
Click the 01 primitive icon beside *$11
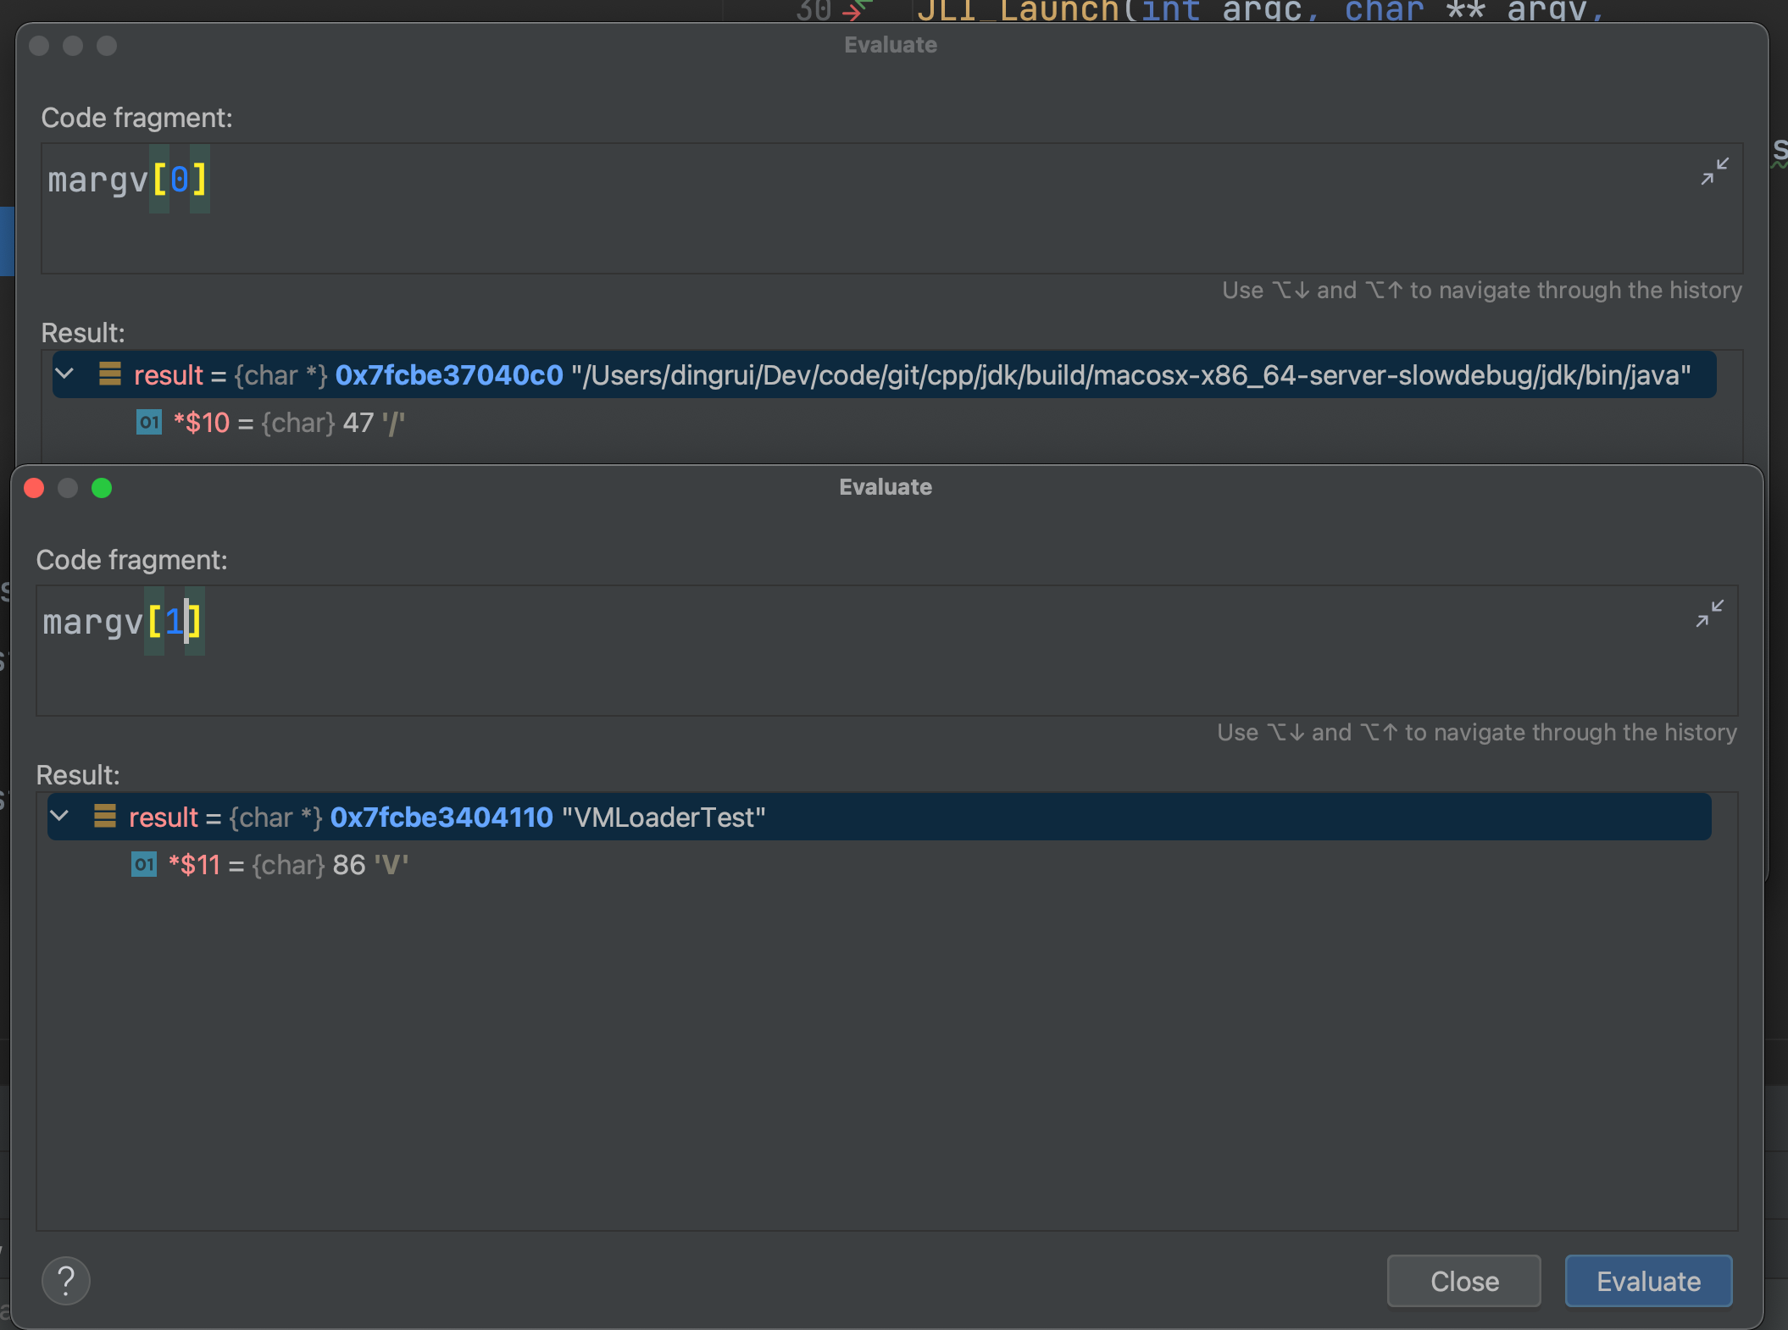coord(144,865)
